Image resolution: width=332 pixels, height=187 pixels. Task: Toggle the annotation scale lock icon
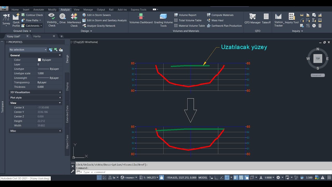pyautogui.click(x=162, y=178)
